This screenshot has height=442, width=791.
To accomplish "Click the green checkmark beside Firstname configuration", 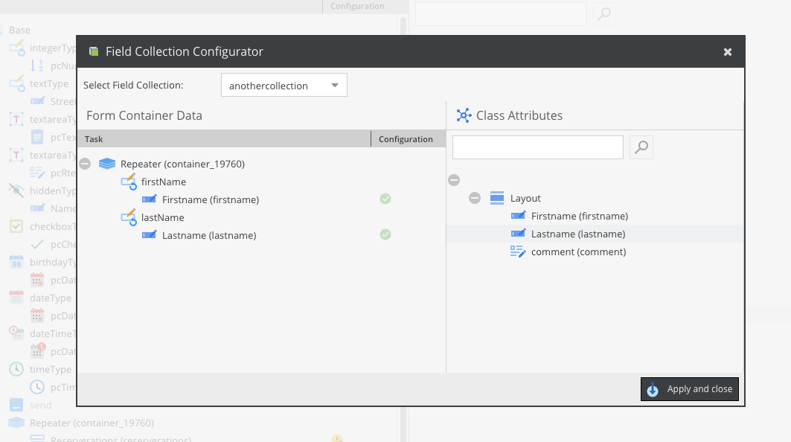I will pos(385,199).
